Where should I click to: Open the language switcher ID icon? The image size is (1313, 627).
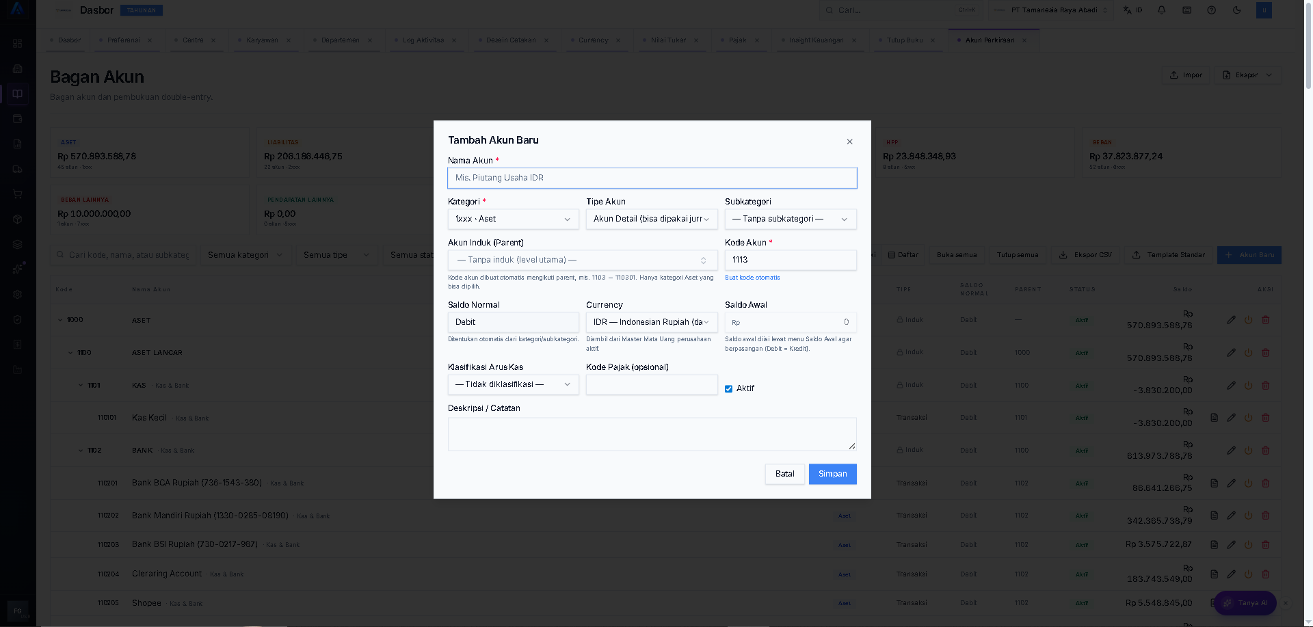(1132, 10)
